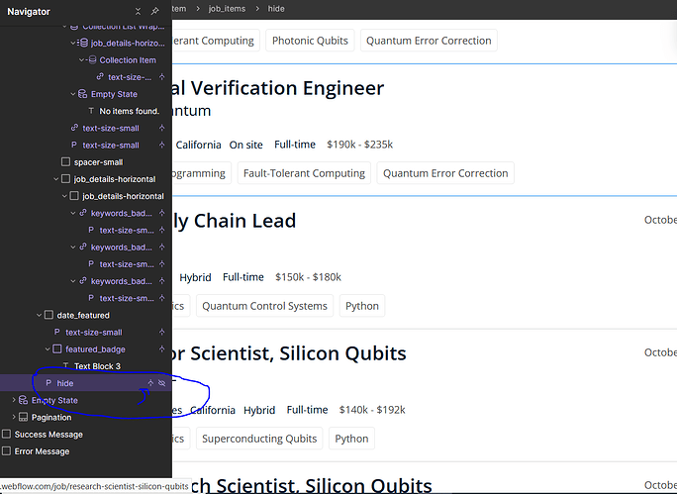Select the featured_badge element
The width and height of the screenshot is (677, 494).
(x=95, y=349)
